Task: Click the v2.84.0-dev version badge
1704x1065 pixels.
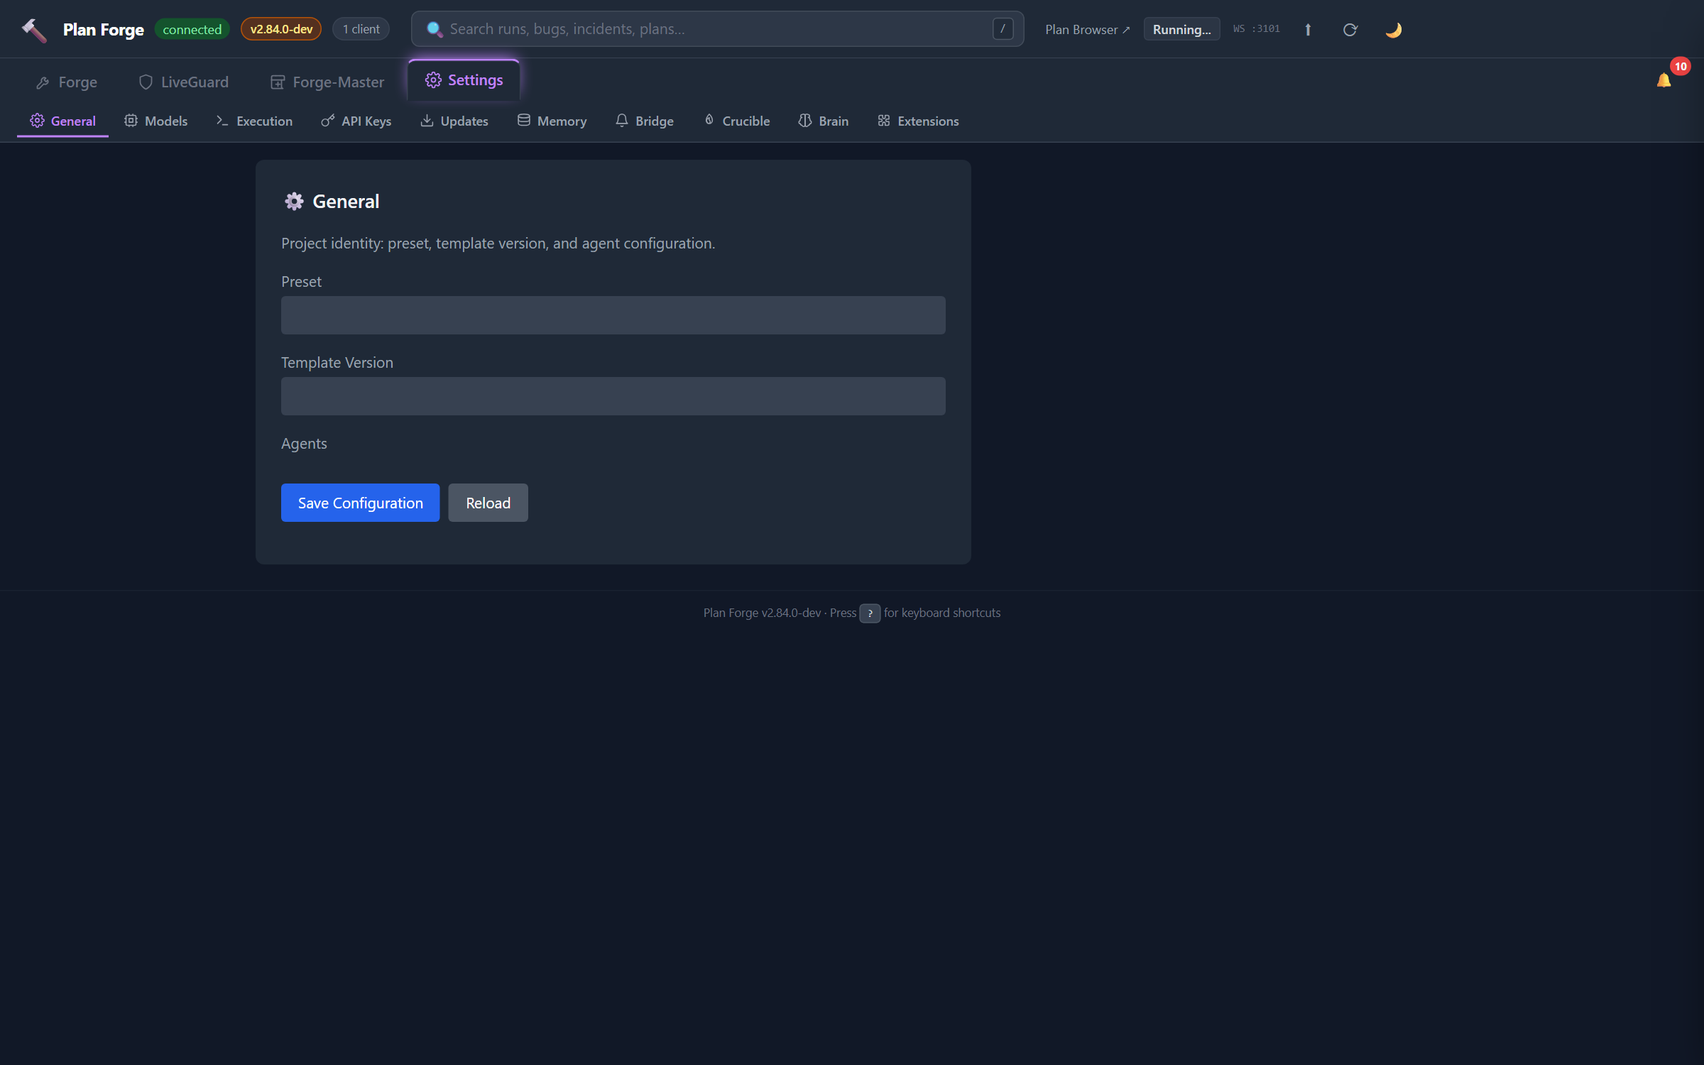Action: coord(281,29)
